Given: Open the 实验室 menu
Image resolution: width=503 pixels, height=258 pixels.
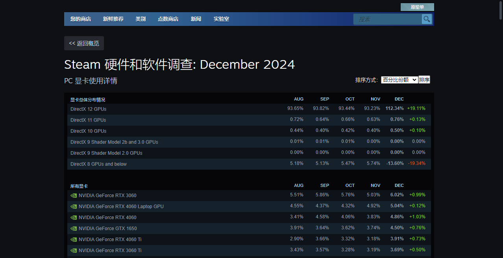Looking at the screenshot, I should 221,19.
